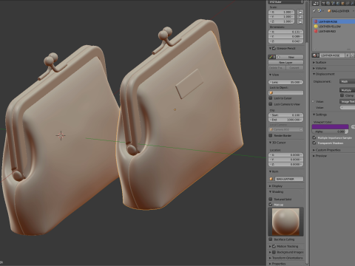Enable the Clamp checkbox
This screenshot has height=266, width=355.
click(342, 95)
